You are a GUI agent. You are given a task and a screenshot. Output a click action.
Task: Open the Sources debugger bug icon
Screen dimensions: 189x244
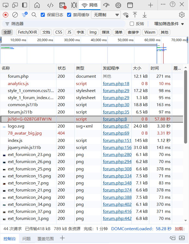pos(74,5)
